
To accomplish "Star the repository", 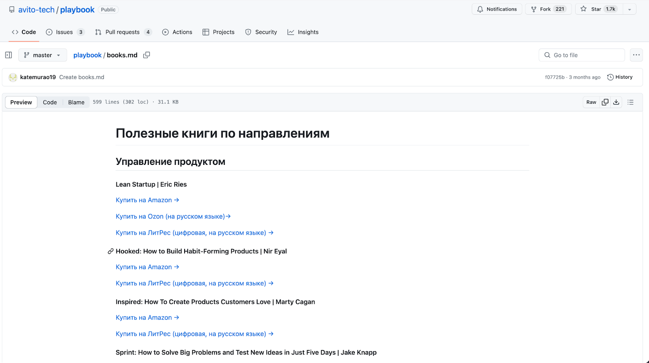I will point(599,9).
